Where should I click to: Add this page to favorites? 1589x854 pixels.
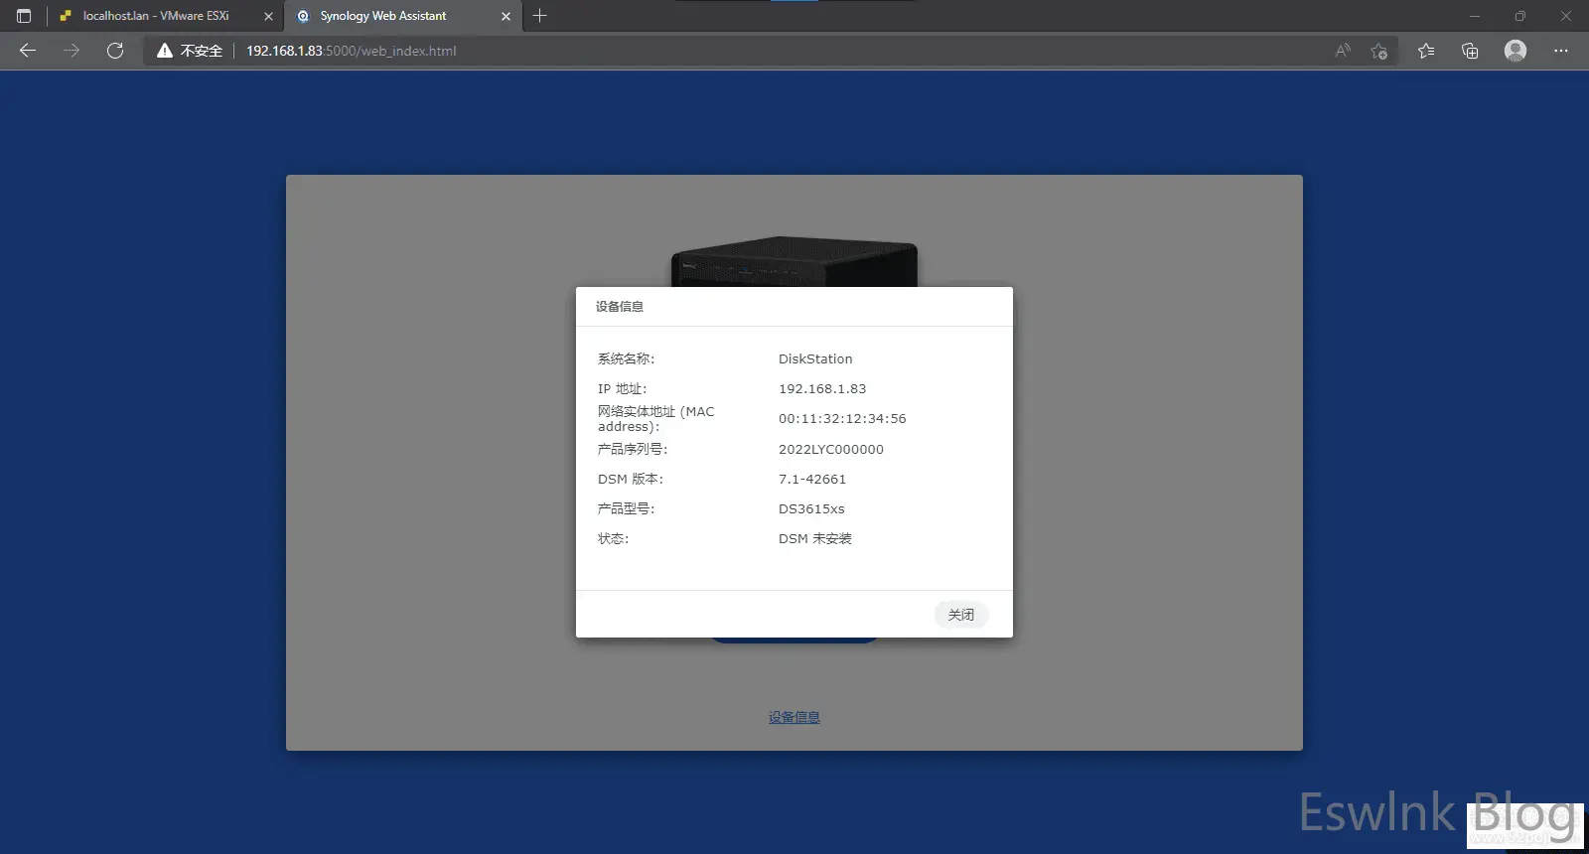click(1378, 51)
